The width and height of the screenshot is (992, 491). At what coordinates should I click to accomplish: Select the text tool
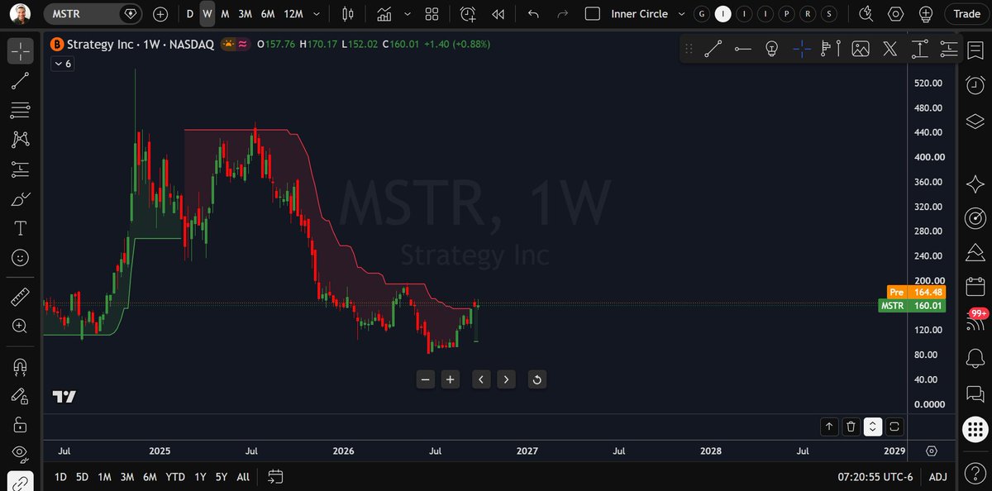21,228
